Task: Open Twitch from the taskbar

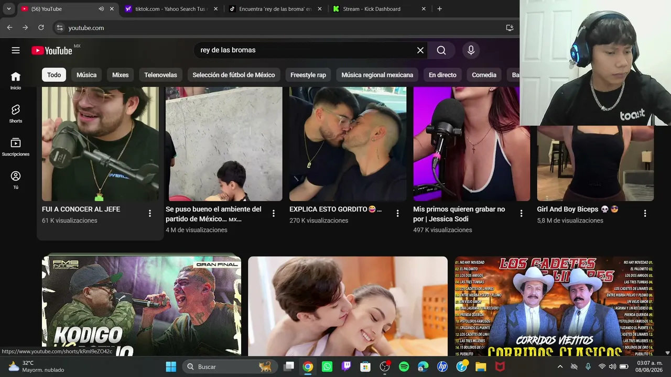Action: pyautogui.click(x=346, y=367)
